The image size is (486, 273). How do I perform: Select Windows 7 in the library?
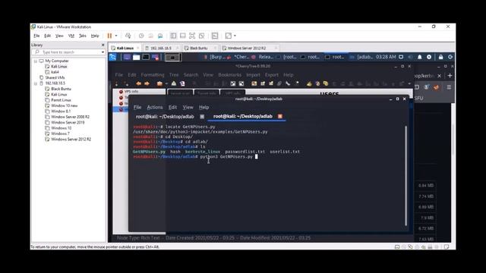coord(60,133)
